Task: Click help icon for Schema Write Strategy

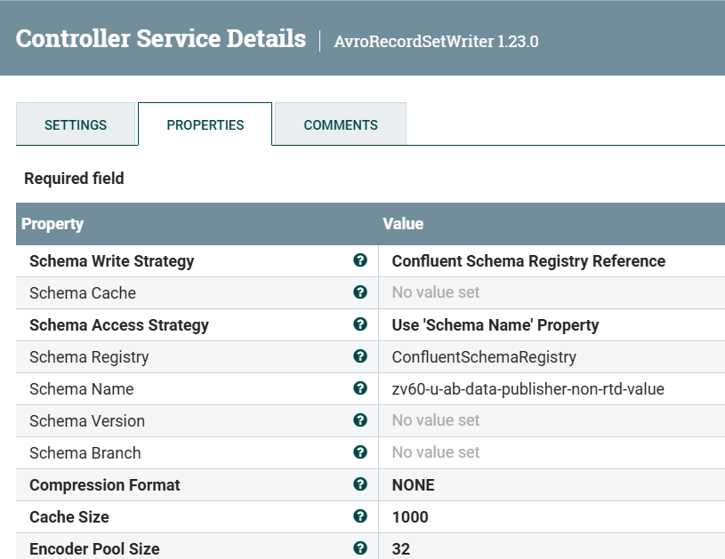Action: click(359, 260)
